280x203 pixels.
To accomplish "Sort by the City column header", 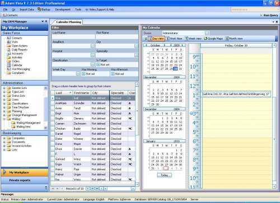I will click(x=100, y=93).
